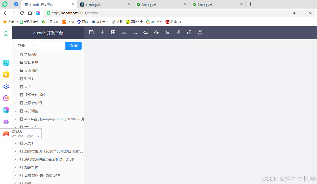The height and width of the screenshot is (184, 317).
Task: Click the plus icon in left sidebar
Action: coord(6,45)
